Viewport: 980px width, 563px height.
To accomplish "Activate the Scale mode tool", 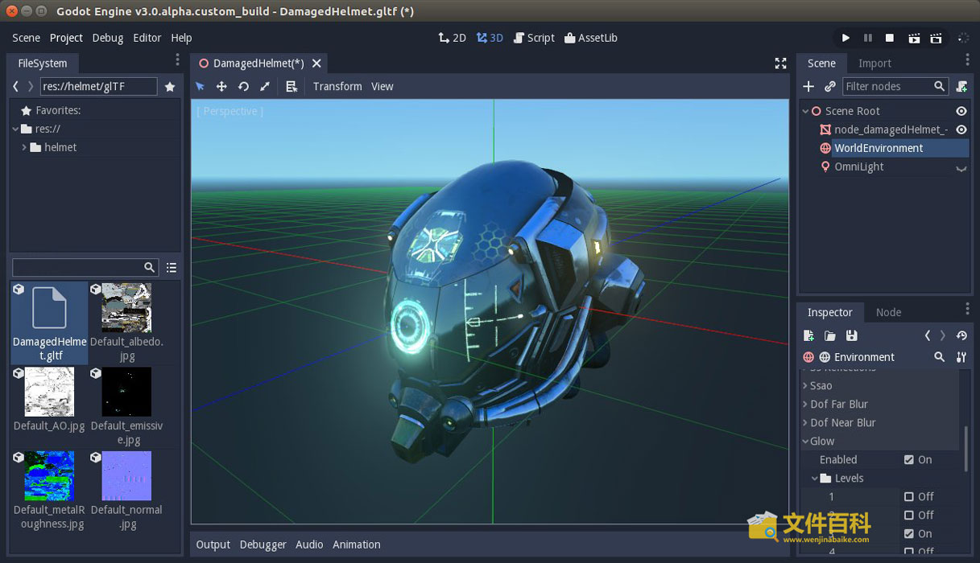I will tap(265, 86).
